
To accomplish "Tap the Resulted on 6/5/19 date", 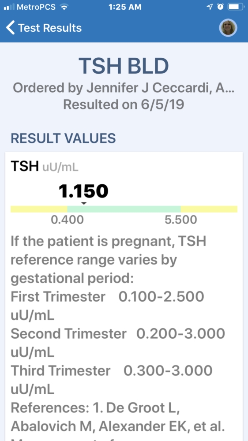I will pos(124,105).
